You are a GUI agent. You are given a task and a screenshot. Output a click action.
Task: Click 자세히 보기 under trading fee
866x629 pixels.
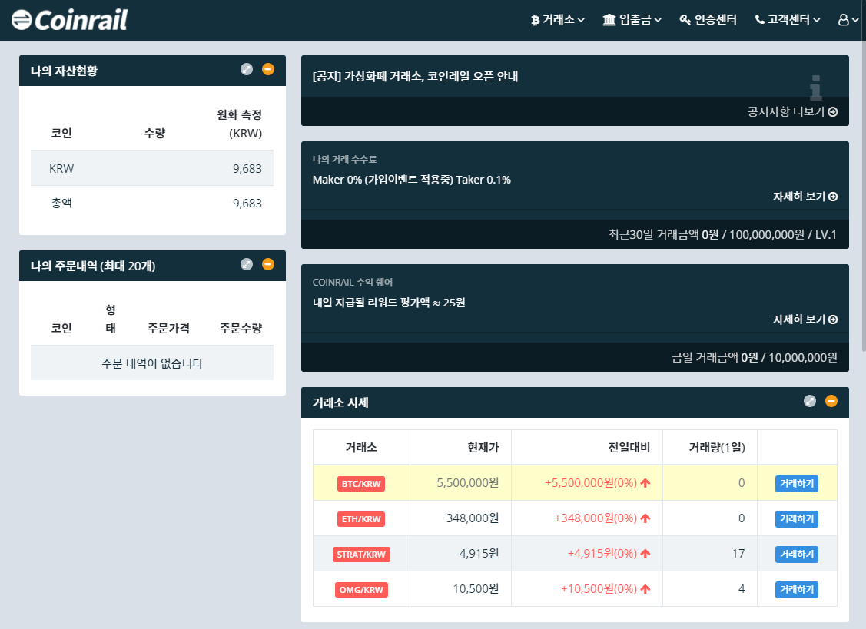(805, 197)
